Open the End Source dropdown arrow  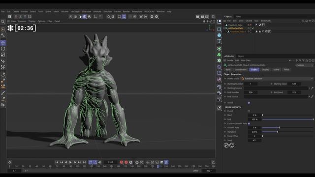tap(310, 97)
